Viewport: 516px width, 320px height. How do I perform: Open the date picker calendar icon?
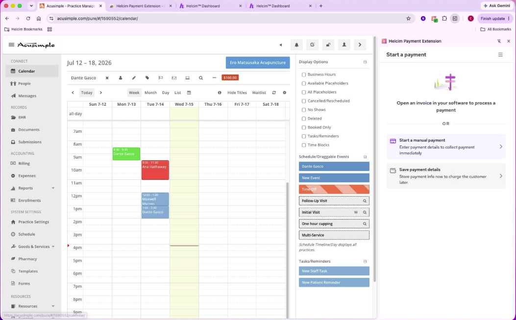189,93
